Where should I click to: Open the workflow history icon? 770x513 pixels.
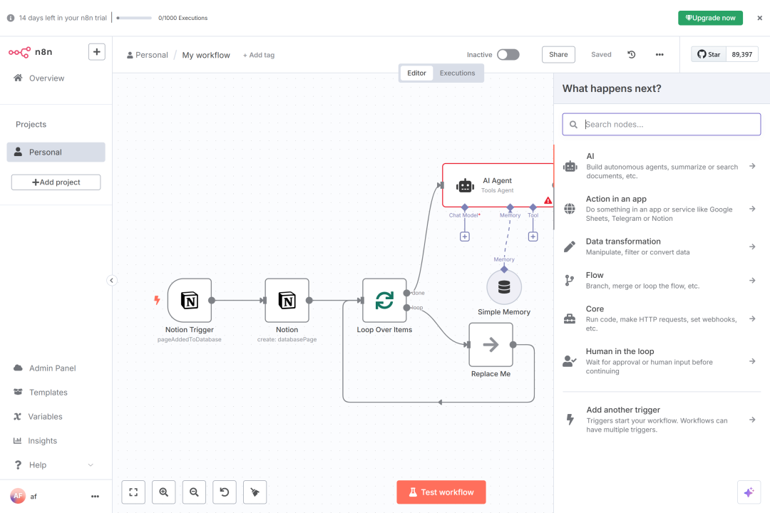tap(632, 54)
